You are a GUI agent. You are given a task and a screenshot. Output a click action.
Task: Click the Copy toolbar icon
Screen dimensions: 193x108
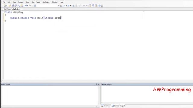(x=19, y=6)
